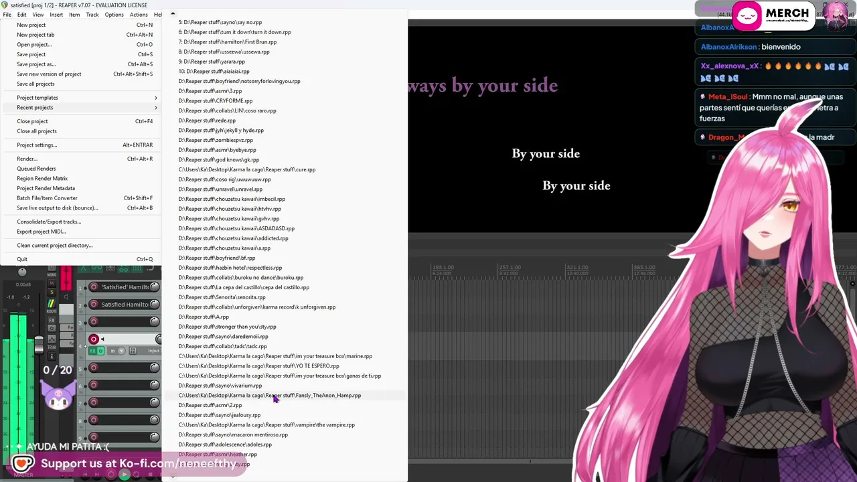Adjust the master volume fader handle
The image size is (857, 482).
pyautogui.click(x=39, y=345)
